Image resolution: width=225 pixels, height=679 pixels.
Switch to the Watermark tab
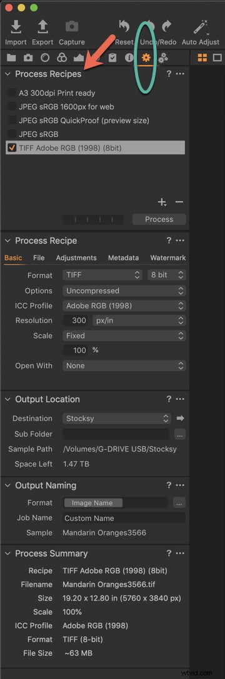(167, 257)
